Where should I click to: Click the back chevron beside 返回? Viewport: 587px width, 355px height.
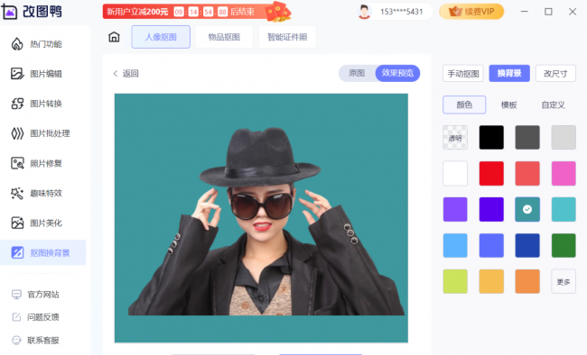[x=116, y=73]
